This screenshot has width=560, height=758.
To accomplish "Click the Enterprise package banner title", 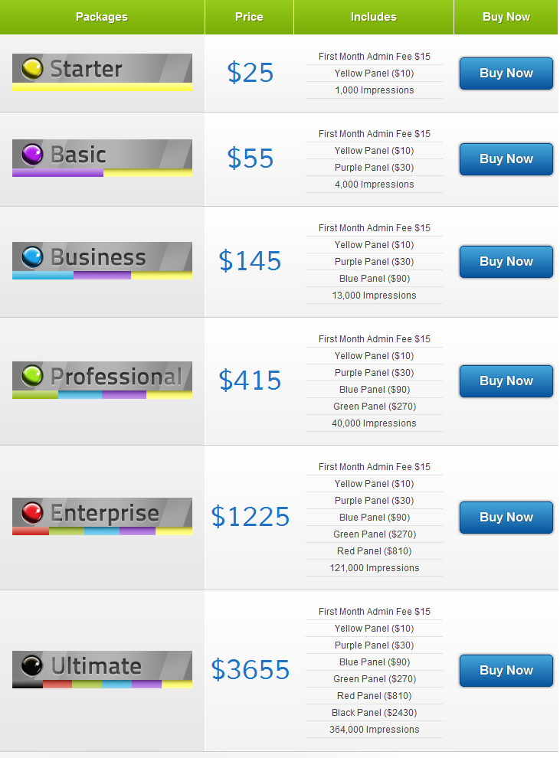I will [x=104, y=513].
